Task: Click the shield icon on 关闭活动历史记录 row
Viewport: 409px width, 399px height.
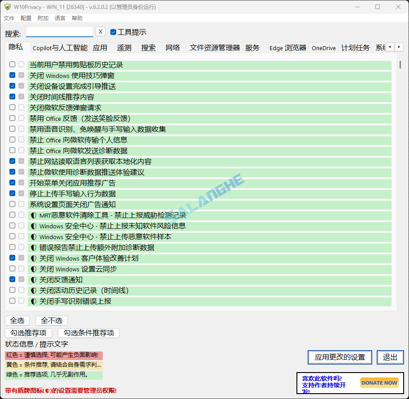Action: pos(33,290)
